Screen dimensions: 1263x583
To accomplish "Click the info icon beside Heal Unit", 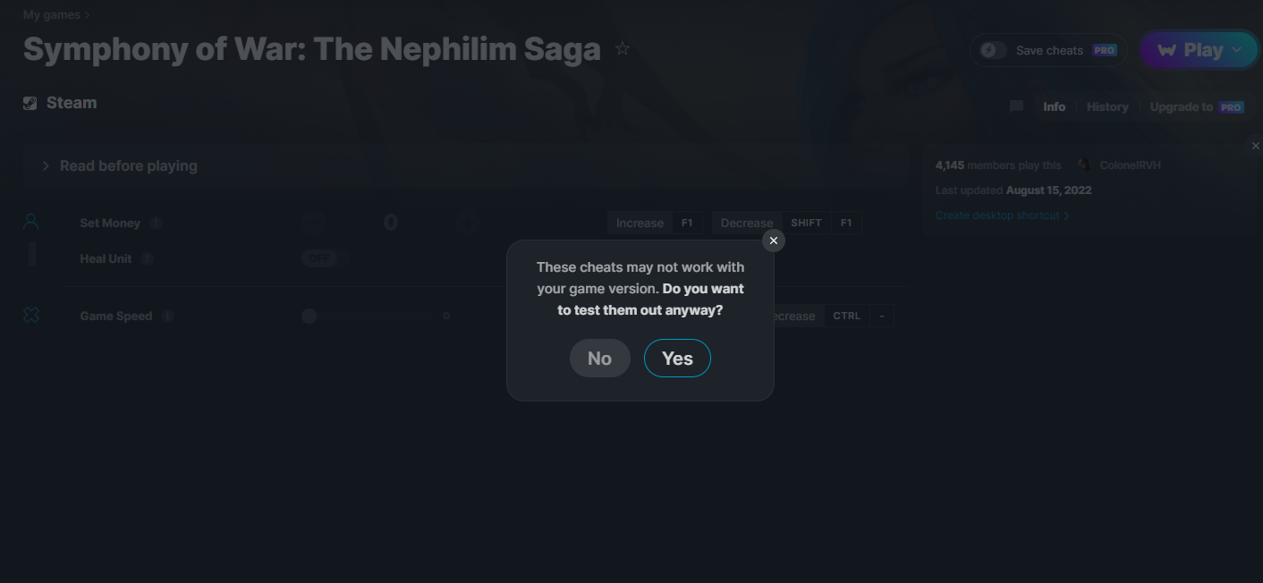I will click(147, 258).
